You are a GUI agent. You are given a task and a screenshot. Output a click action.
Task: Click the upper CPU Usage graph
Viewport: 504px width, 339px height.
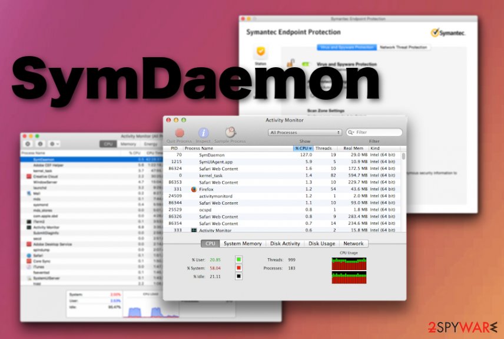pyautogui.click(x=349, y=264)
